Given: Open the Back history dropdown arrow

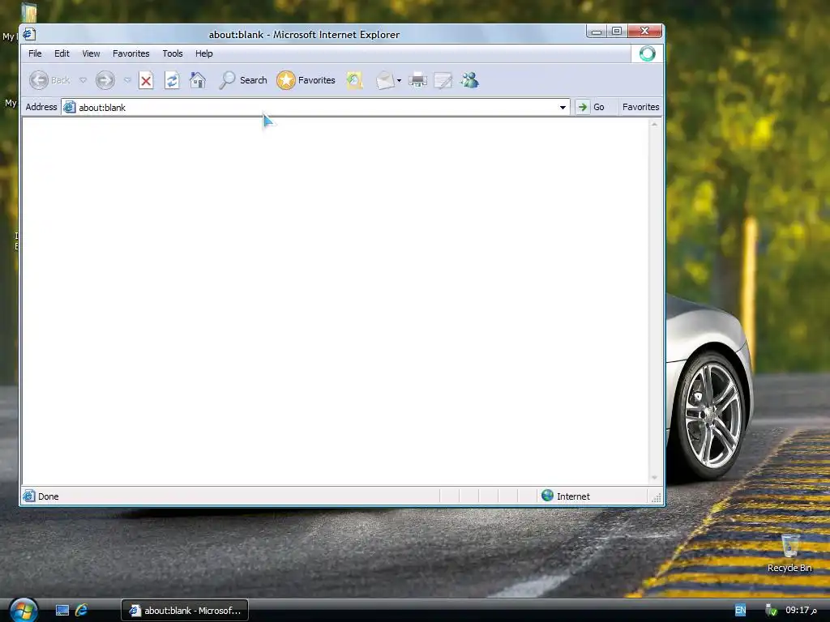Looking at the screenshot, I should tap(83, 80).
